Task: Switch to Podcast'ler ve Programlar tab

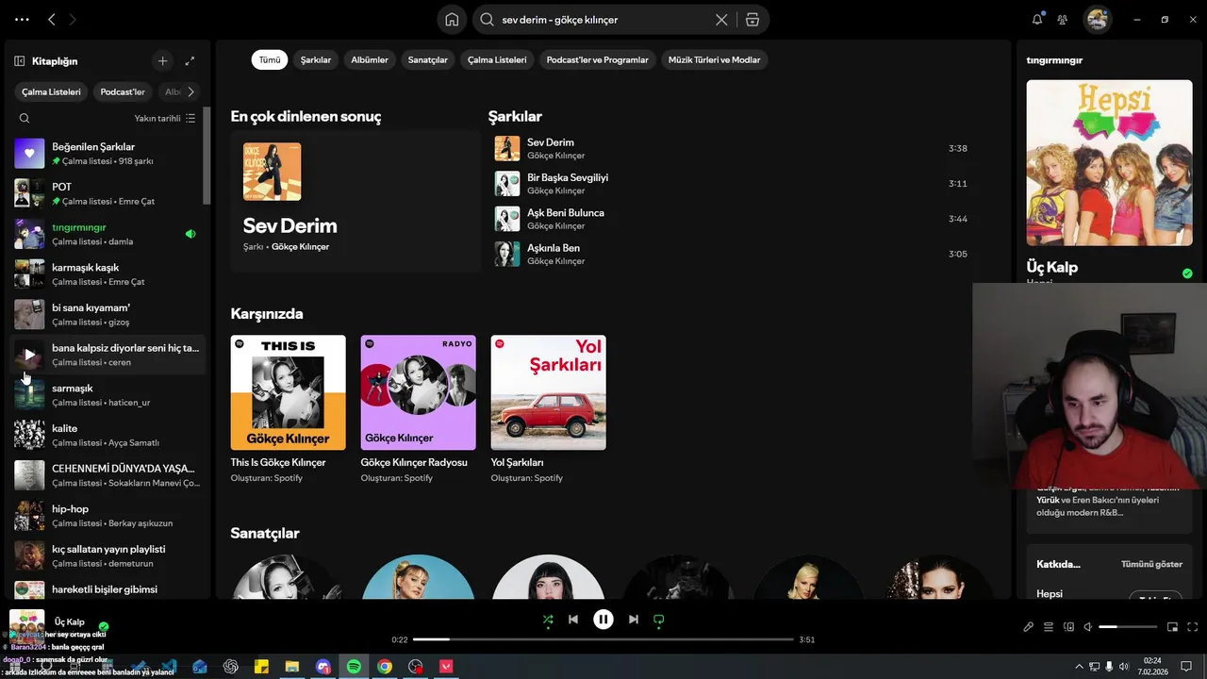Action: click(598, 59)
